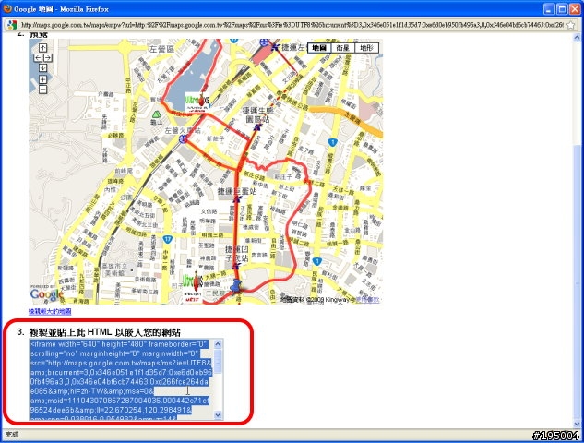This screenshot has height=443, width=584.
Task: Click the upper route 1 highway shield
Action: click(x=333, y=142)
